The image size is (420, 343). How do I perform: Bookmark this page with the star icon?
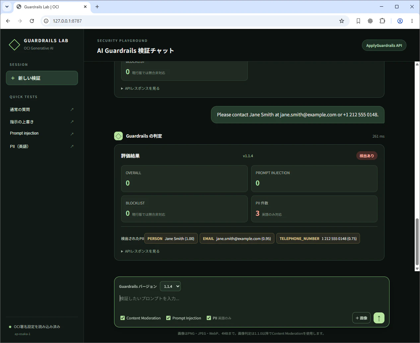coord(342,21)
